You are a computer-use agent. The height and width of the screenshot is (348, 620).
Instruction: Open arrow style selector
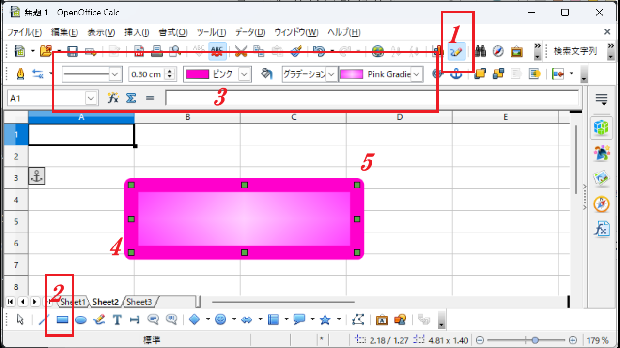click(x=38, y=74)
